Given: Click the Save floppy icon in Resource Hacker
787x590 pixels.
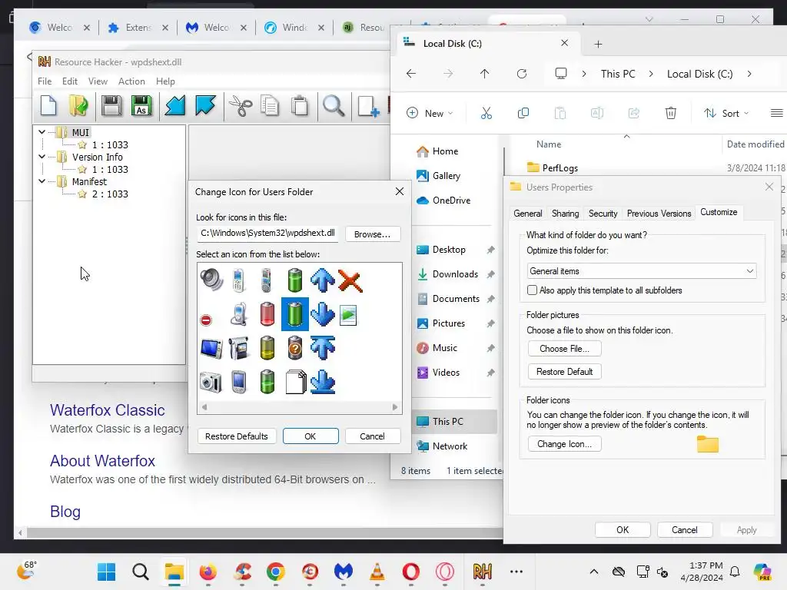Looking at the screenshot, I should pyautogui.click(x=111, y=106).
